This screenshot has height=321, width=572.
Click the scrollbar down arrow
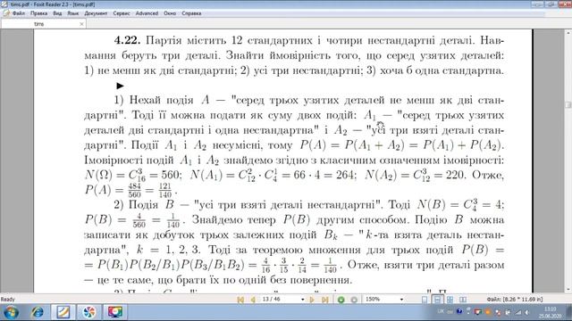tap(568, 289)
